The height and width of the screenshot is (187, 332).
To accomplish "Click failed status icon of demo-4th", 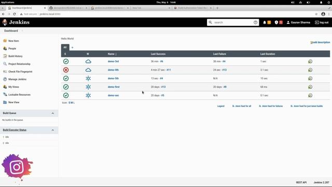I will point(66,70).
